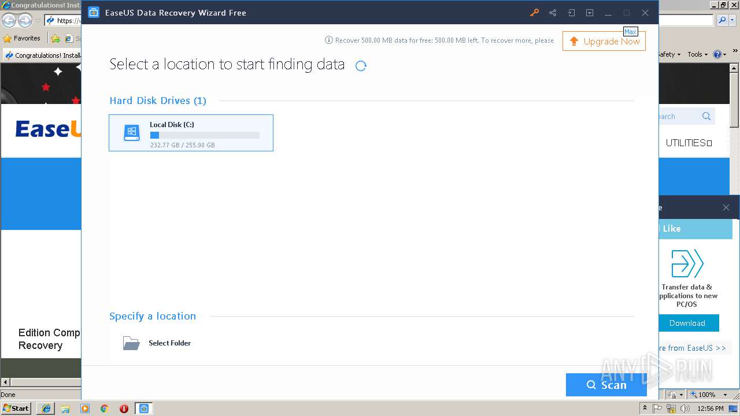Select the Local Disk (C:) drive
Screen dimensions: 740x416
coord(191,133)
